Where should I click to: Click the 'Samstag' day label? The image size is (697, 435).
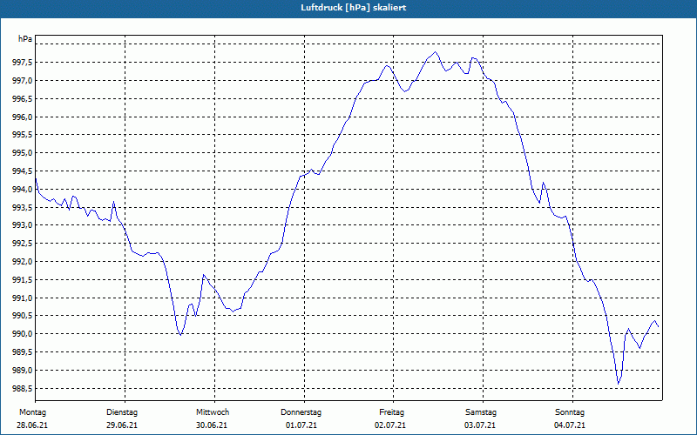pos(481,412)
